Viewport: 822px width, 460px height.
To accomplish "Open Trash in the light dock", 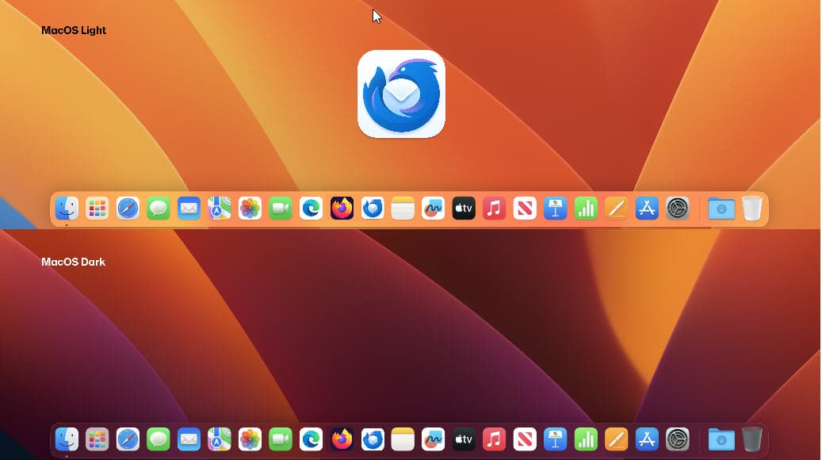I will point(751,209).
